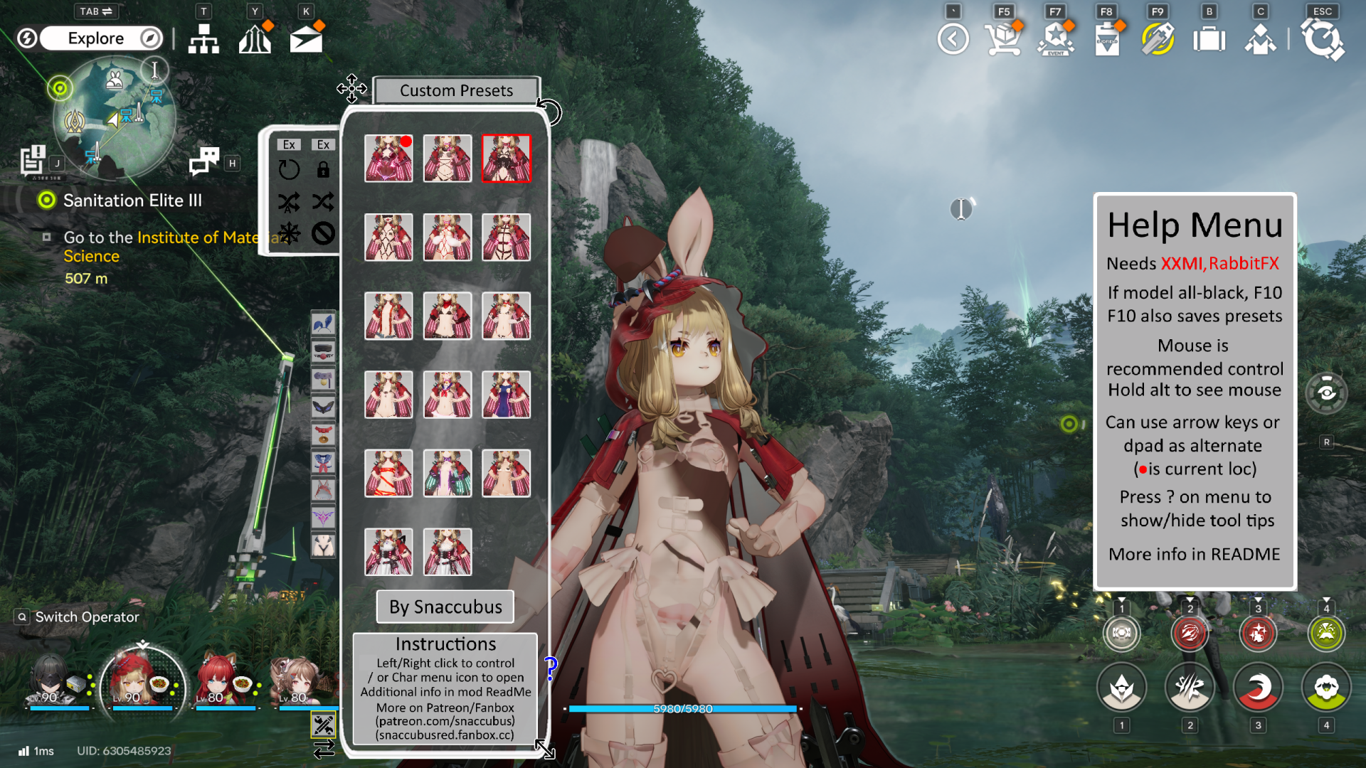Click the Sanitation Elite III mission title
The height and width of the screenshot is (768, 1366).
(x=132, y=201)
